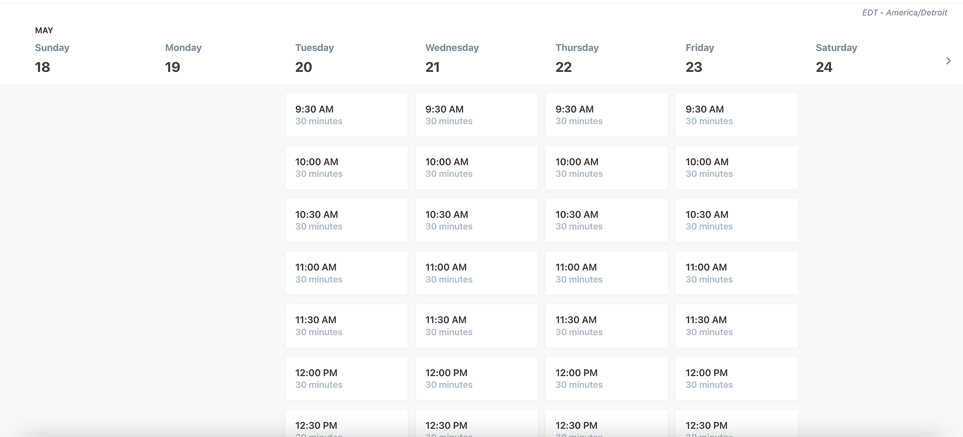Select Tuesday 9:30 AM time slot
Viewport: 963px width, 437px height.
[346, 115]
